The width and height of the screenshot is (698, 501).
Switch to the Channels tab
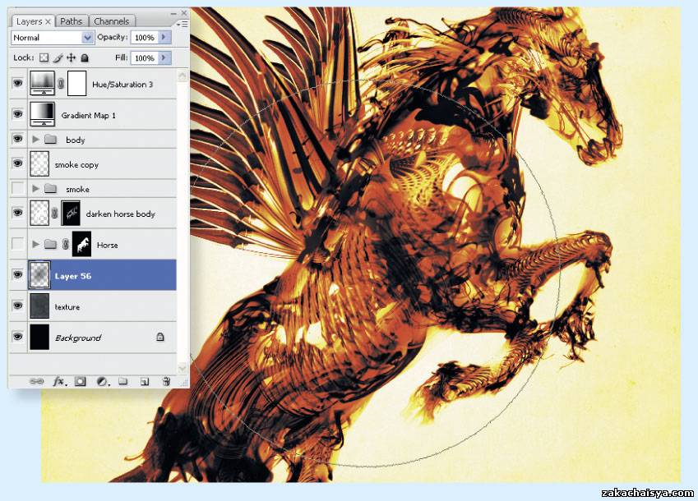(111, 21)
